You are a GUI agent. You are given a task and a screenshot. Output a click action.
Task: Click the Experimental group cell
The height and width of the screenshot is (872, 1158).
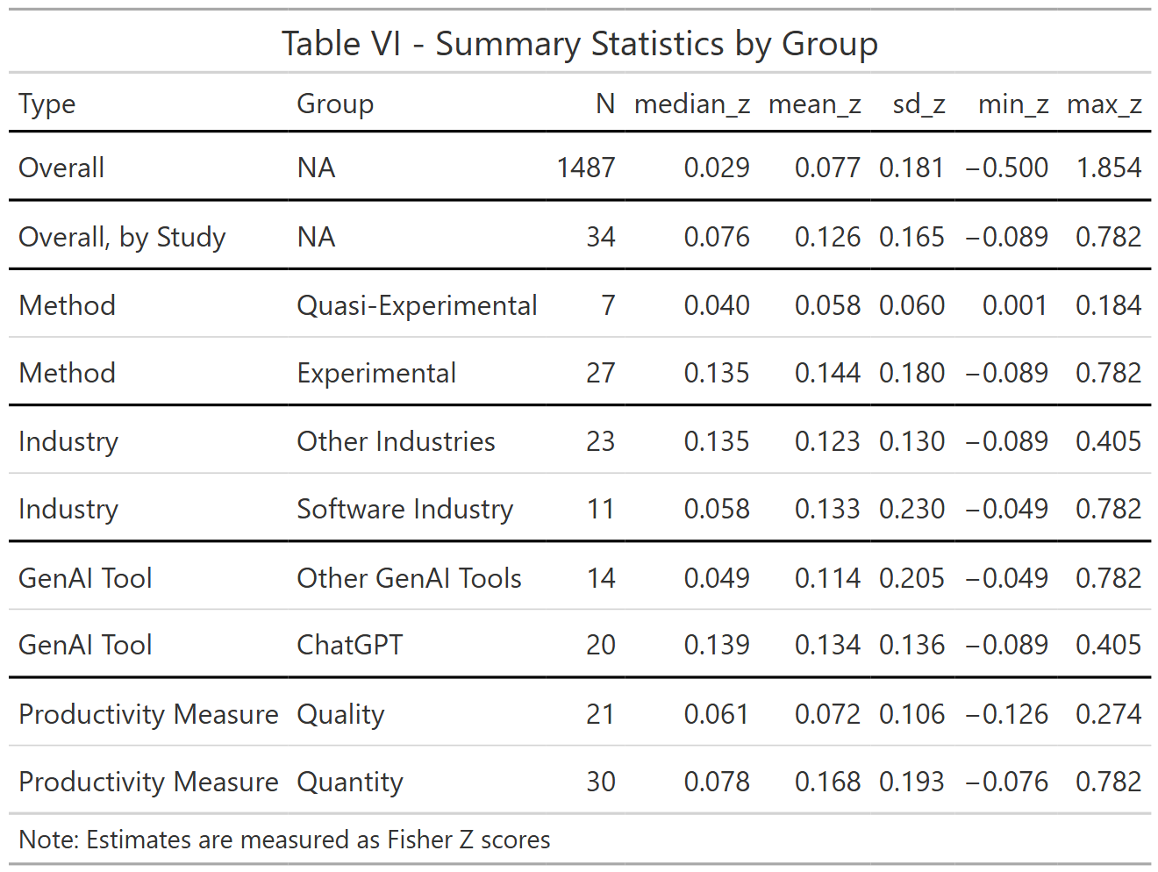pyautogui.click(x=376, y=374)
